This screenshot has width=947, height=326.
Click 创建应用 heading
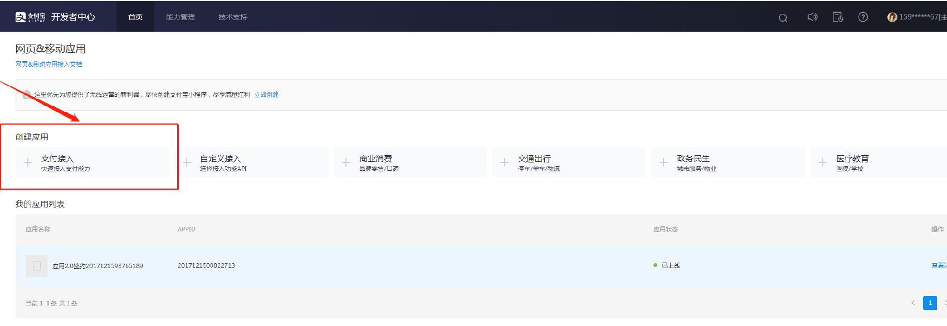[x=32, y=137]
